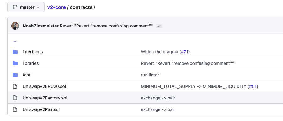The image size is (283, 121).
Task: Click the UniswapV2Pair.sol file icon
Action: click(15, 109)
